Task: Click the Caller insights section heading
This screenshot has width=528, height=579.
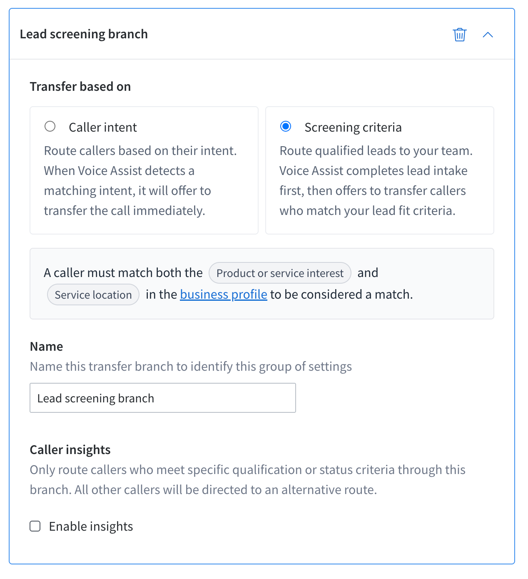Action: click(70, 449)
